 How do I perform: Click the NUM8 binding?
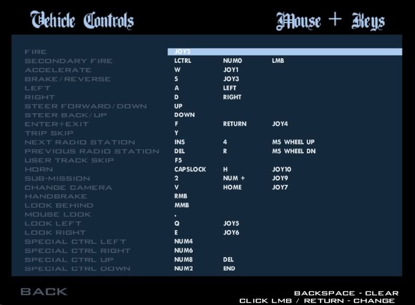click(183, 260)
